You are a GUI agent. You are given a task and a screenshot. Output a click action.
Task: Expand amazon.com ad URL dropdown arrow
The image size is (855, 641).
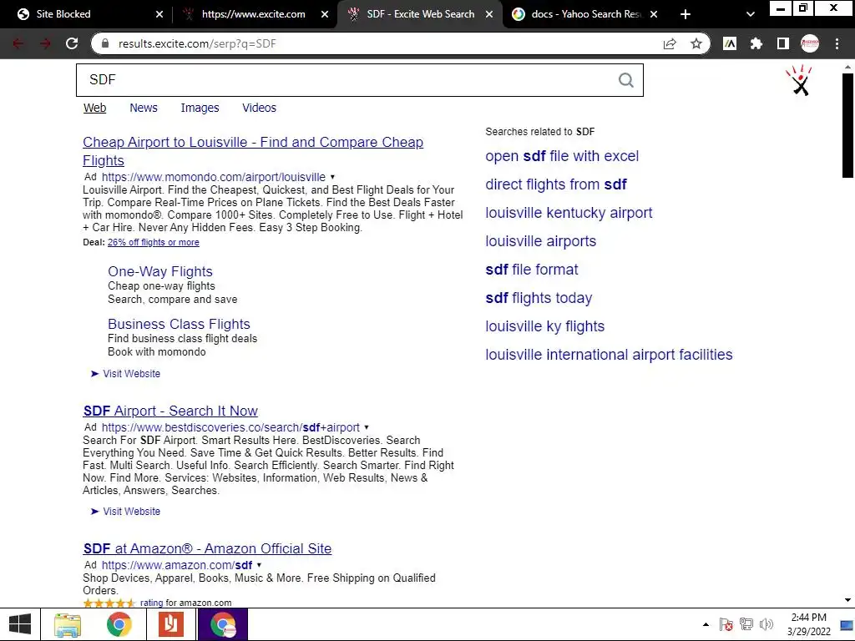[259, 565]
